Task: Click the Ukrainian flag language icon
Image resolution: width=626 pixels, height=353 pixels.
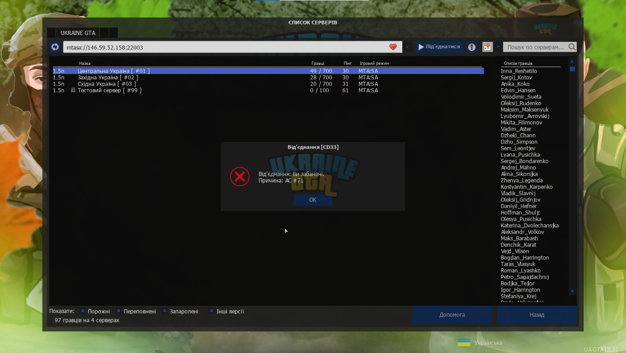Action: (464, 342)
